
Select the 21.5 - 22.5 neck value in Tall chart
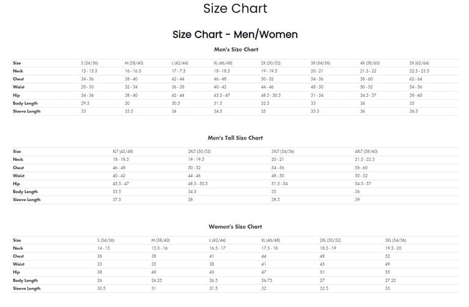tap(365, 160)
